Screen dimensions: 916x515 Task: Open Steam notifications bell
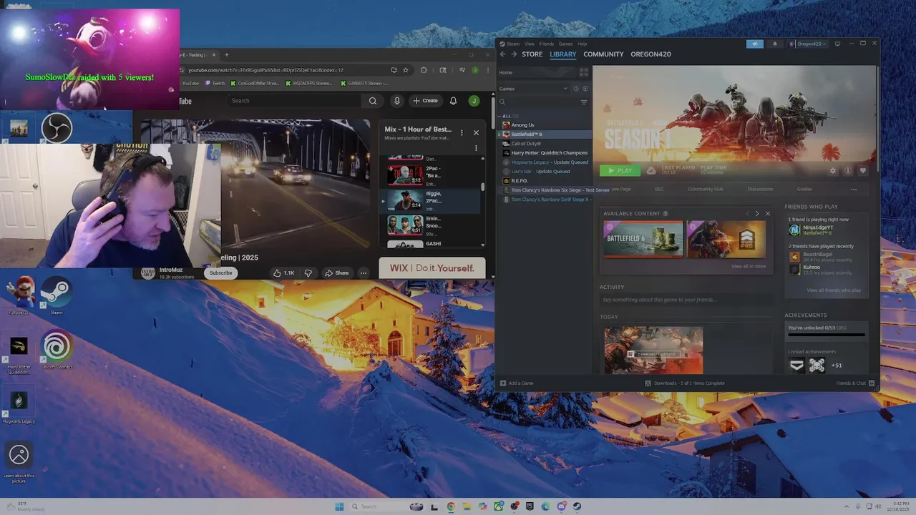pos(774,44)
